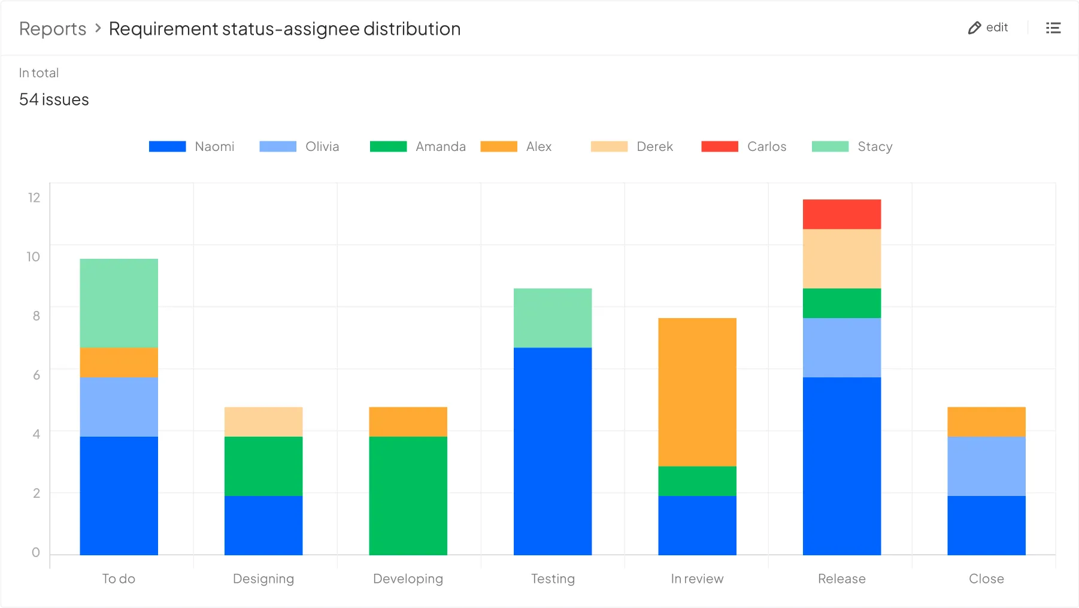Screen dimensions: 1079x608
Task: Go back to Reports breadcrumb
Action: (x=53, y=29)
